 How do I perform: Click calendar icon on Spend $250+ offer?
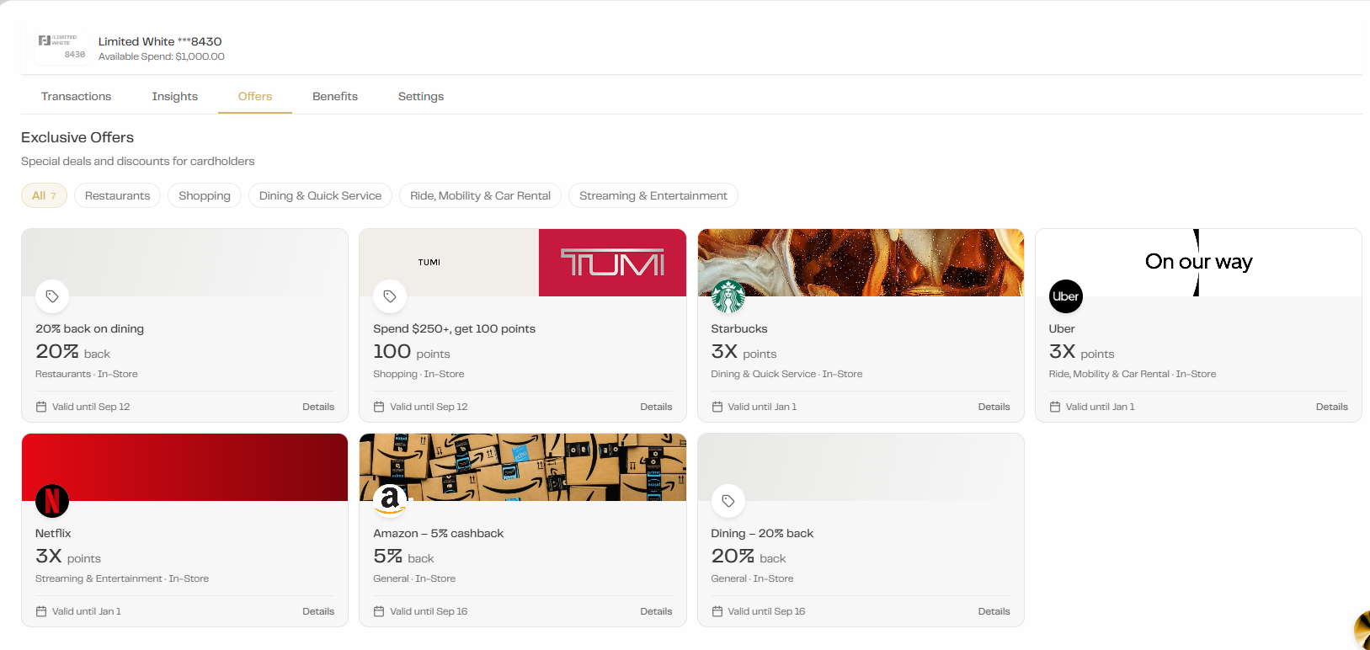tap(379, 407)
